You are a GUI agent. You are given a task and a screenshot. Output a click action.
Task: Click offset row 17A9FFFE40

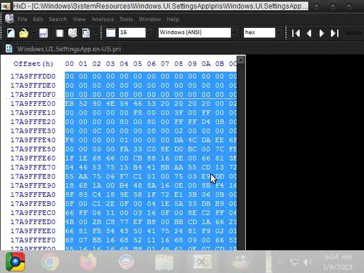click(33, 140)
